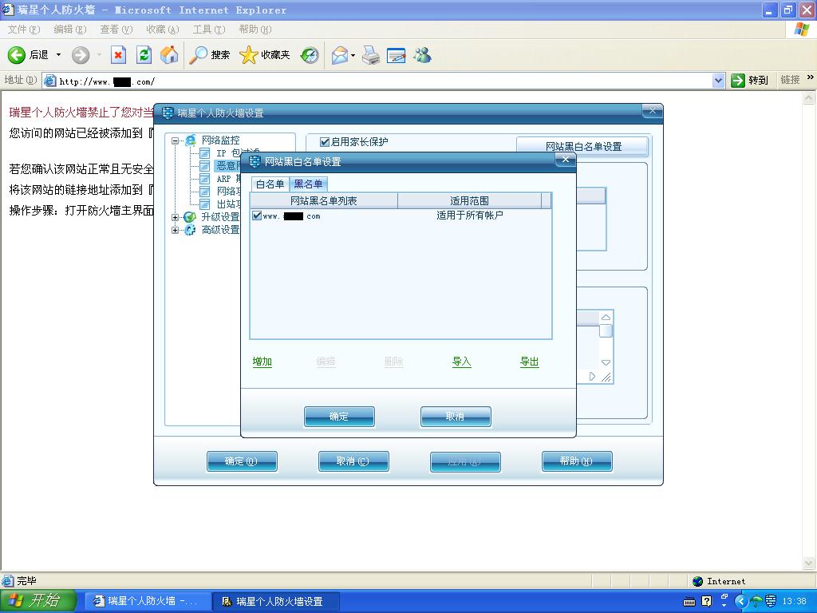Screen dimensions: 817x613
Task: Confirm blacklist dialog with 确定
Action: tap(339, 417)
